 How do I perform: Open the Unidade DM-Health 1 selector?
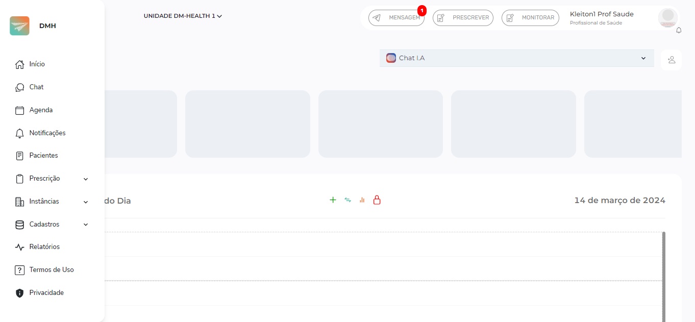183,16
